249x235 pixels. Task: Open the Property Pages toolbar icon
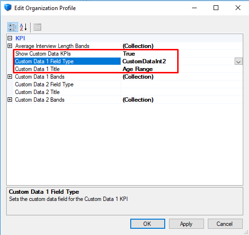[x=37, y=27]
